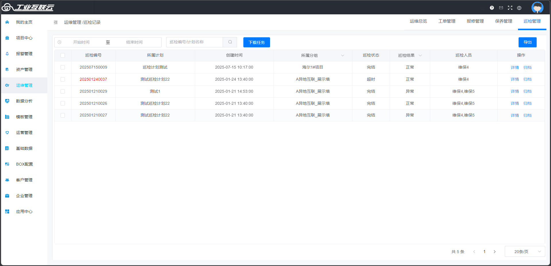This screenshot has height=266, width=551.
Task: Click the 创建时间 column header
Action: point(234,55)
